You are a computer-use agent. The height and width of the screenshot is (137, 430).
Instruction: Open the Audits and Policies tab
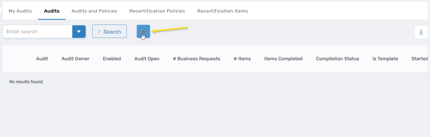[x=94, y=11]
